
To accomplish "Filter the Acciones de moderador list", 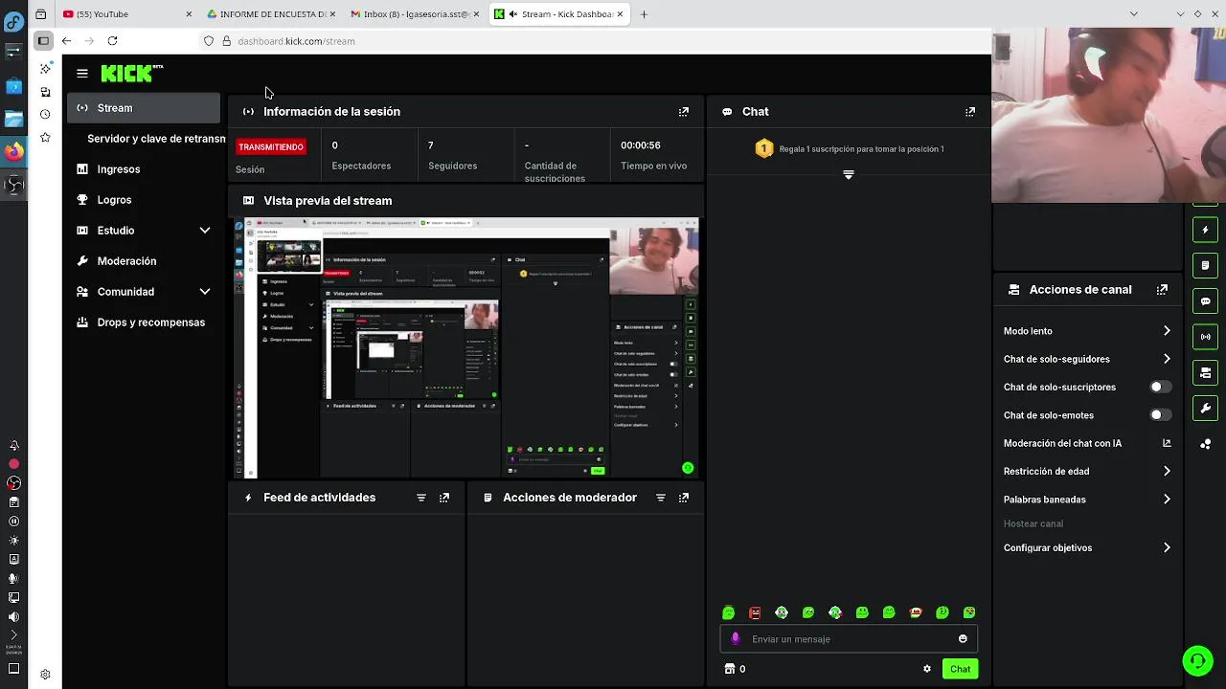I will click(661, 498).
